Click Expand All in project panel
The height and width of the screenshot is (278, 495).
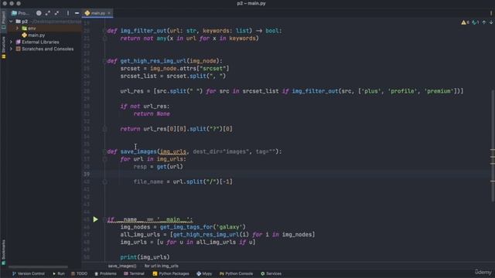(x=48, y=13)
